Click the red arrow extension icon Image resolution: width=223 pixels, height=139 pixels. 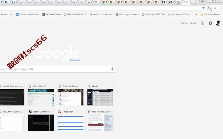(209, 8)
